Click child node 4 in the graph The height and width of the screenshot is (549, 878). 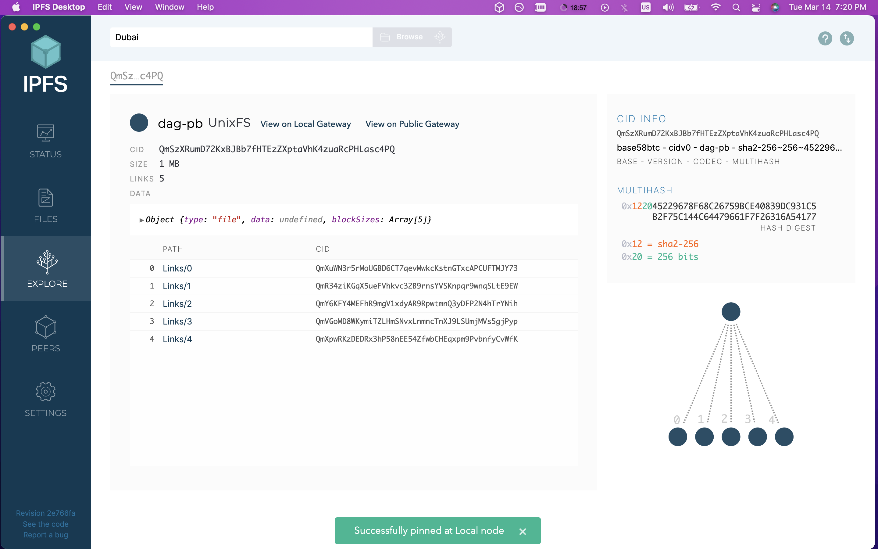(x=784, y=436)
